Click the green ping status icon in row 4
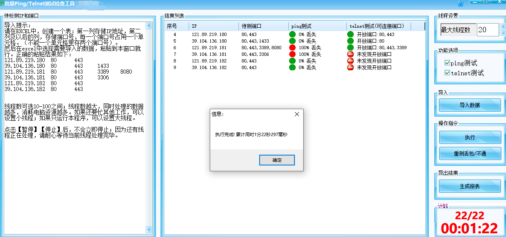Screen dimensions: 506x237 pyautogui.click(x=292, y=35)
